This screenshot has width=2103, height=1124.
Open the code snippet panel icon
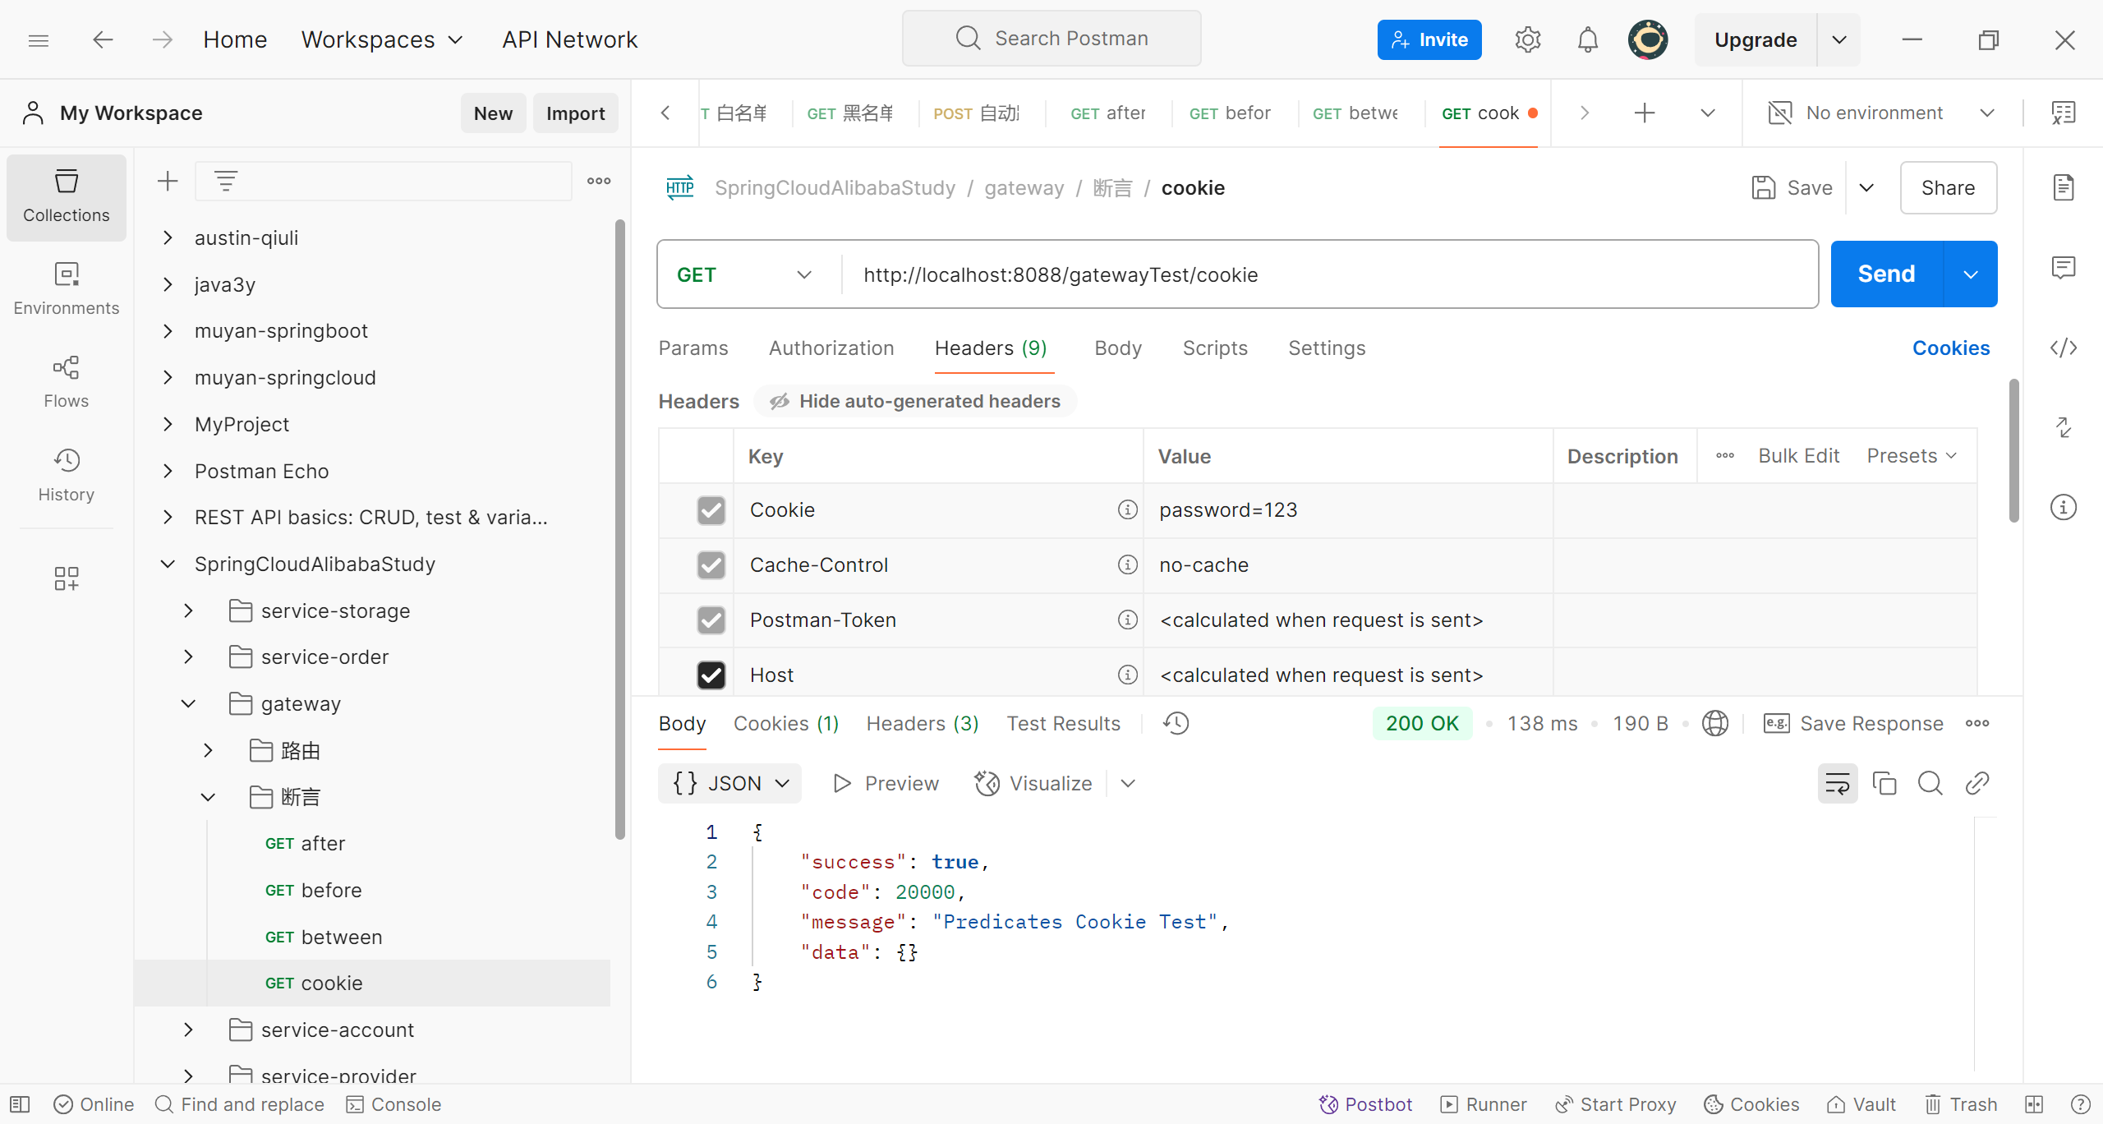coord(2063,348)
